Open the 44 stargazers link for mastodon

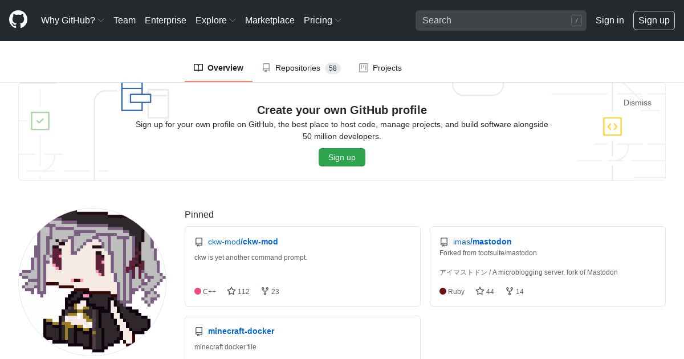[485, 291]
